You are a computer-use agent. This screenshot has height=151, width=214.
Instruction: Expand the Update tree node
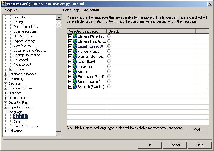point(10,69)
